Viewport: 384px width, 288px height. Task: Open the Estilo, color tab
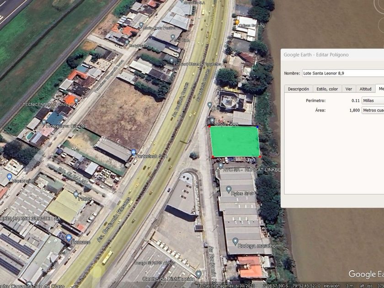[x=327, y=89]
